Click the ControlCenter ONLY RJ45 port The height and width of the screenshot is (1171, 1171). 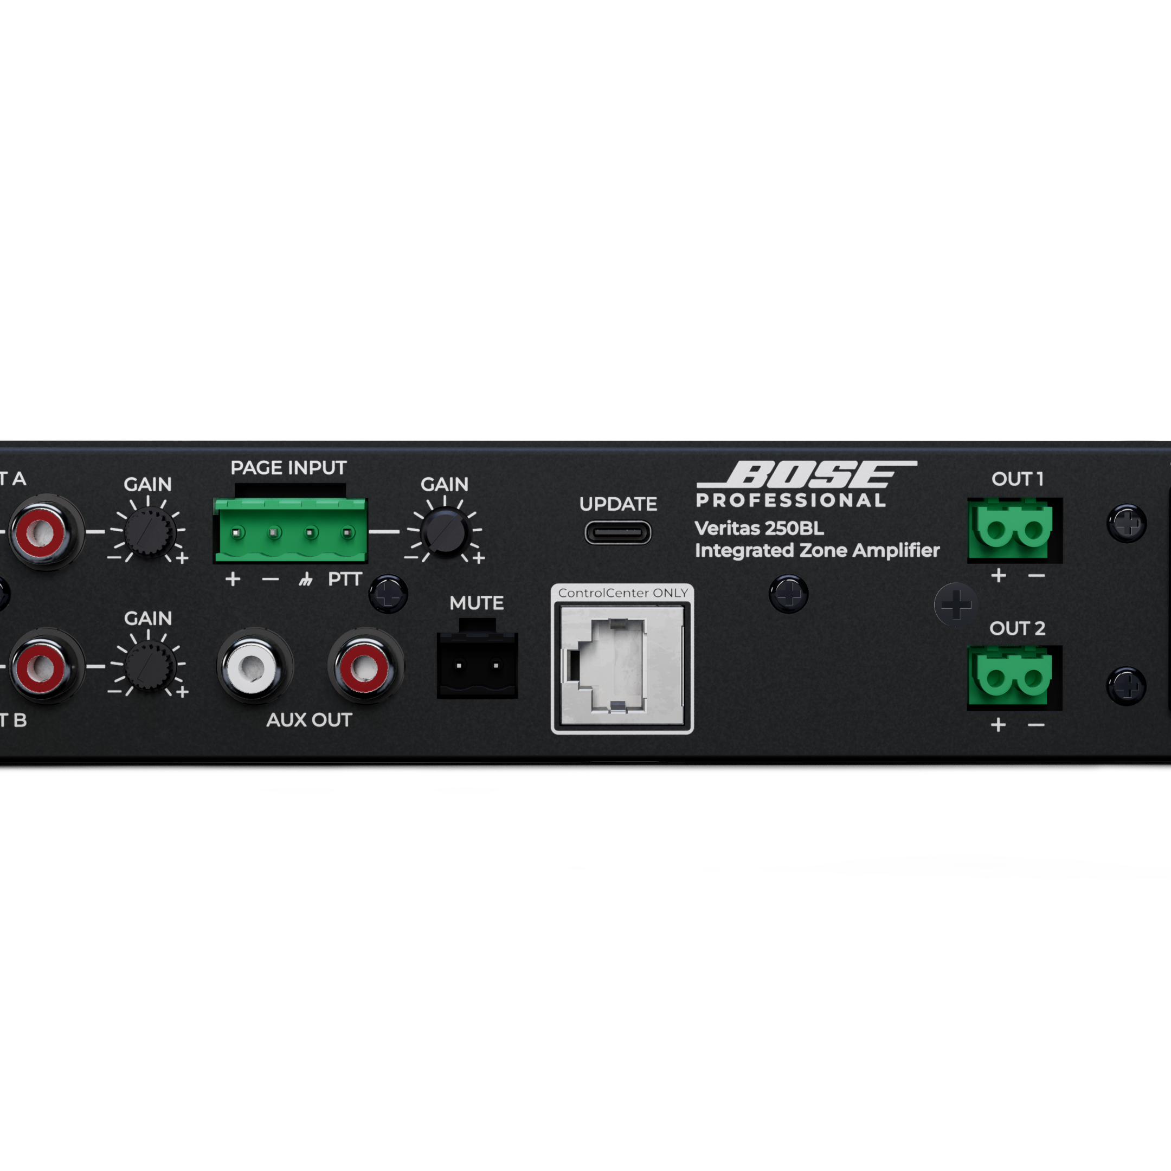[x=622, y=666]
